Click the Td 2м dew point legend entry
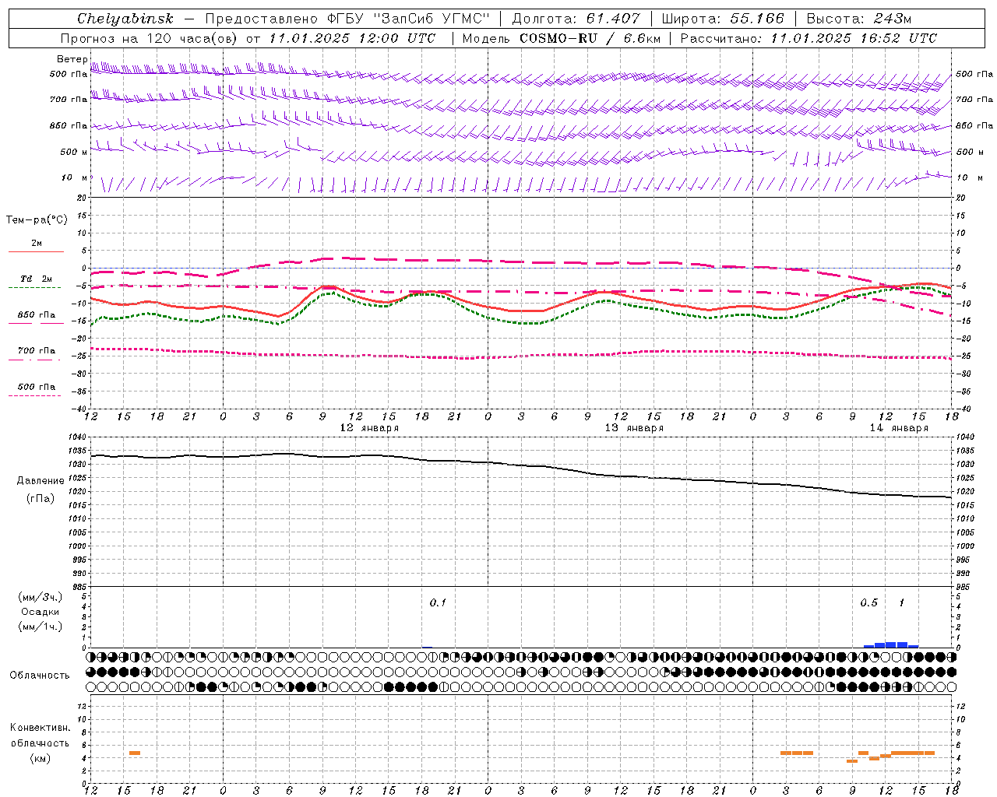The image size is (997, 797). coord(37,279)
